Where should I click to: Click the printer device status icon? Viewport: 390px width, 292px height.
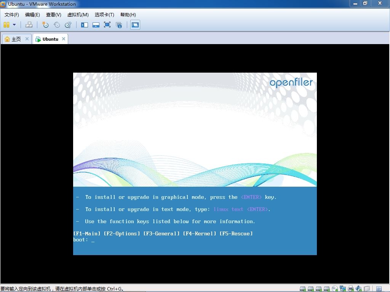click(351, 289)
